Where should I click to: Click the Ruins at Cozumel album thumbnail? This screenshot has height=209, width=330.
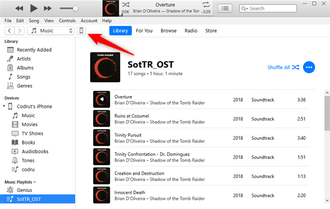click(x=102, y=118)
